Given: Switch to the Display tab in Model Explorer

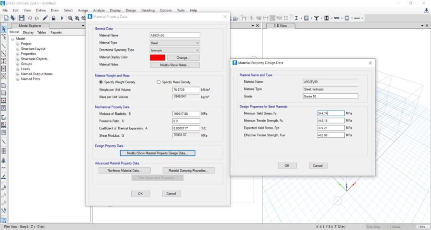Looking at the screenshot, I should 28,33.
